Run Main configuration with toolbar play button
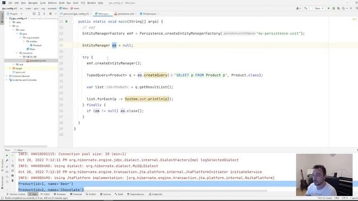The image size is (358, 201). (x=328, y=8)
